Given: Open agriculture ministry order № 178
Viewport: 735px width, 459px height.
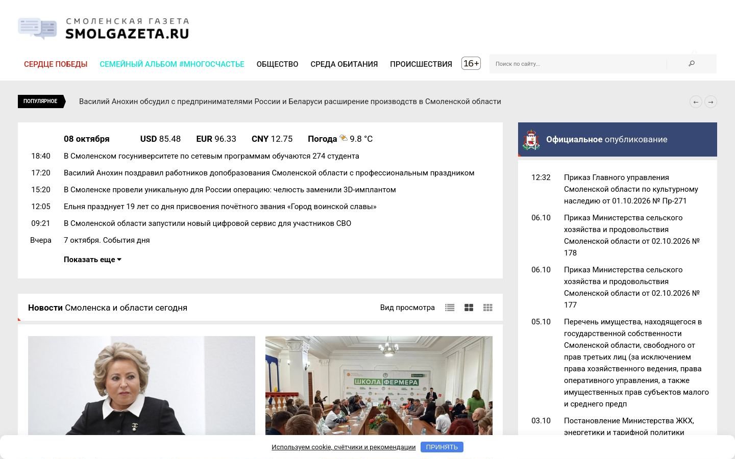Looking at the screenshot, I should 632,235.
